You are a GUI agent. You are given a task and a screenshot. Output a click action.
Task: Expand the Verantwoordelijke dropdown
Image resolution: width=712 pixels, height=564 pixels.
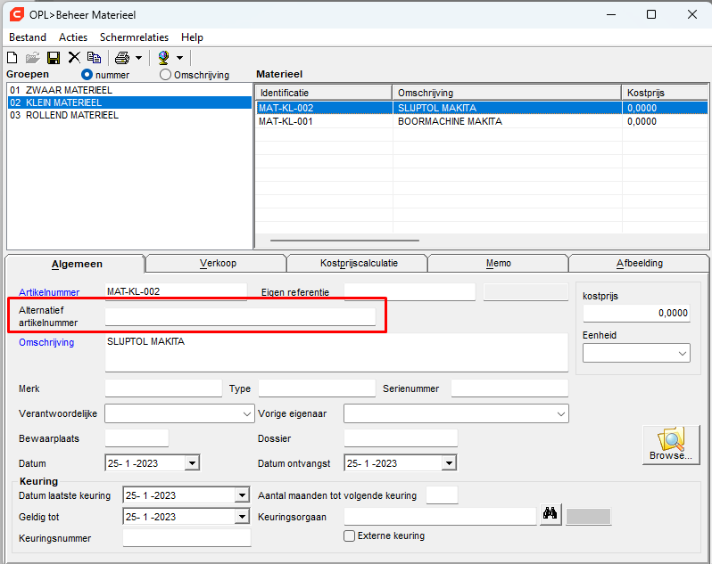coord(246,414)
